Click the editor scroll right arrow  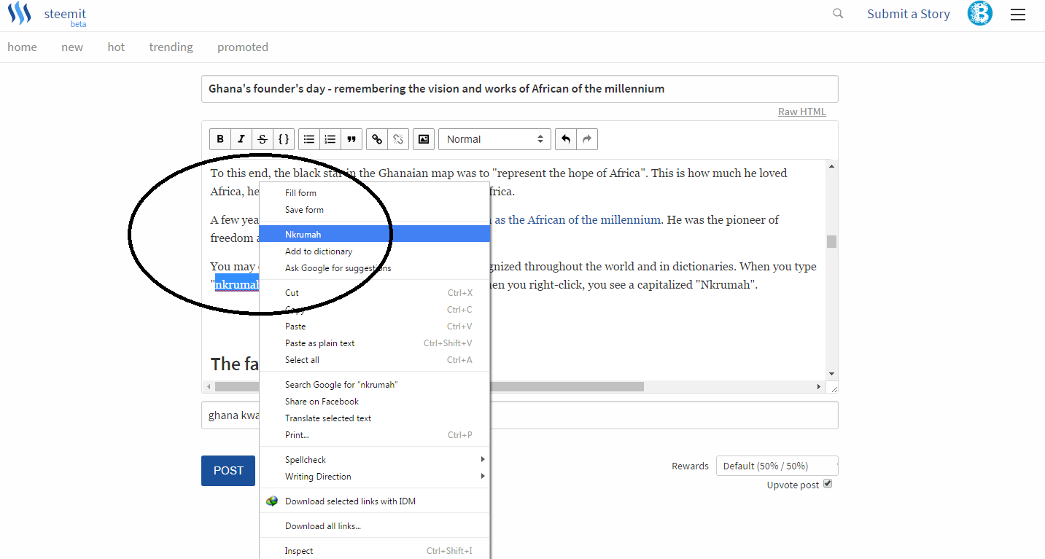(x=820, y=386)
